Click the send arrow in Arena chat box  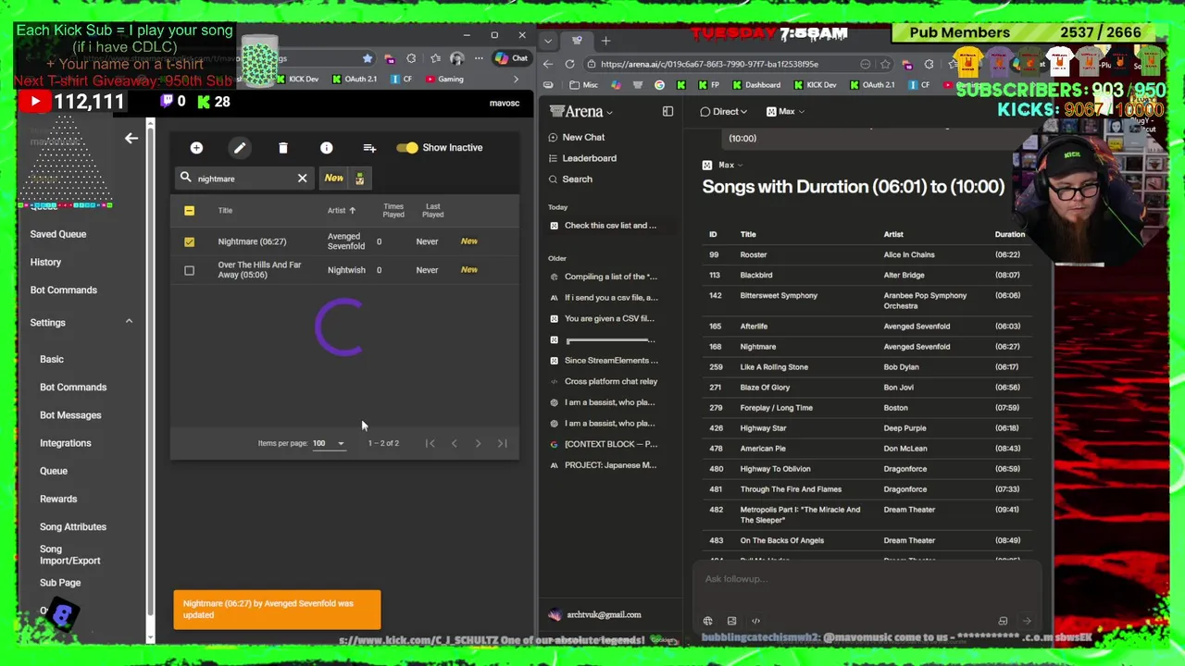click(1026, 621)
